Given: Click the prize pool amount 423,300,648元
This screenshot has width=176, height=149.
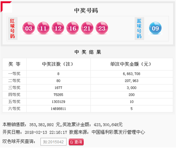Looking at the screenshot, I should pyautogui.click(x=108, y=124).
